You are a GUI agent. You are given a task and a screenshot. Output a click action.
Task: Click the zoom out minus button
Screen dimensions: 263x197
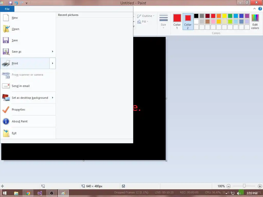(x=228, y=186)
